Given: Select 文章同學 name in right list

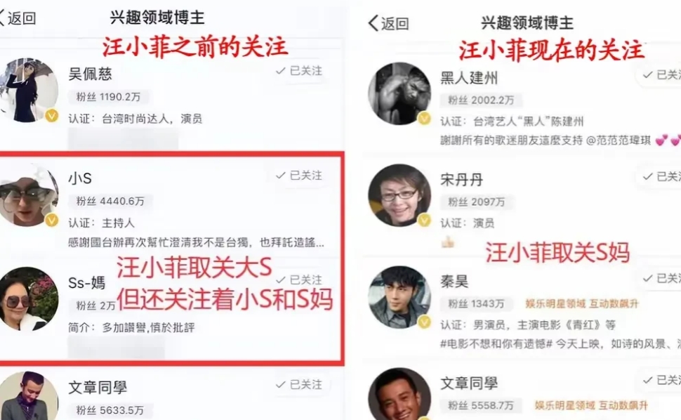Looking at the screenshot, I should click(469, 383).
